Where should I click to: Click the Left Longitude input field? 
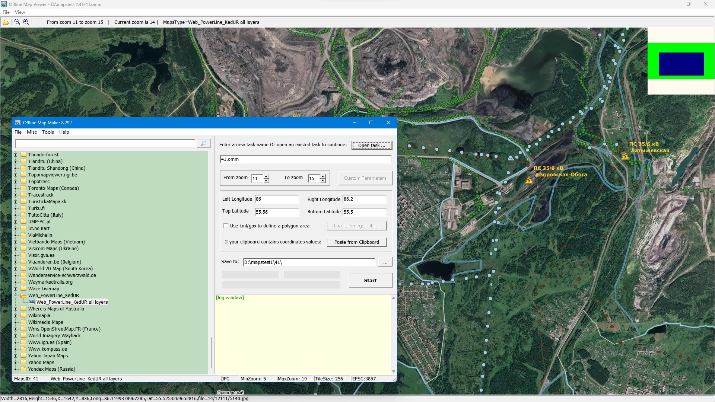[276, 199]
